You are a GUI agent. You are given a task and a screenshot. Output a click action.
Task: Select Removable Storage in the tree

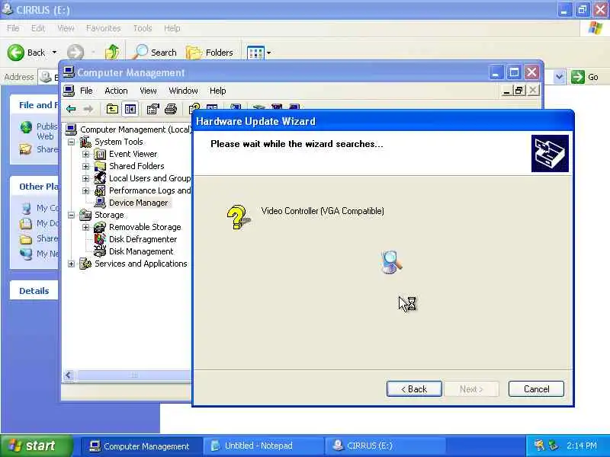coord(145,227)
